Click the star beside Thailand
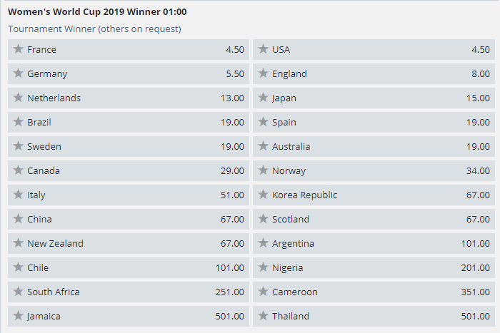The height and width of the screenshot is (333, 500). pyautogui.click(x=263, y=316)
